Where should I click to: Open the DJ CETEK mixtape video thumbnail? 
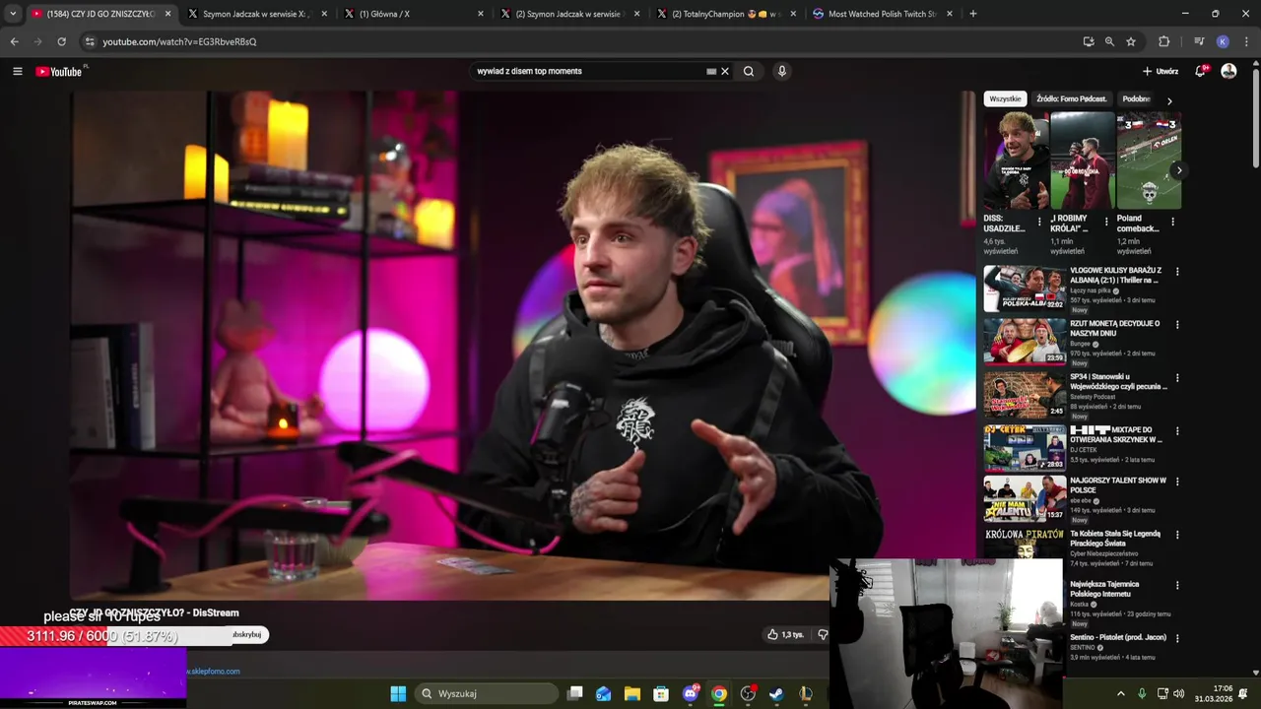1025,447
